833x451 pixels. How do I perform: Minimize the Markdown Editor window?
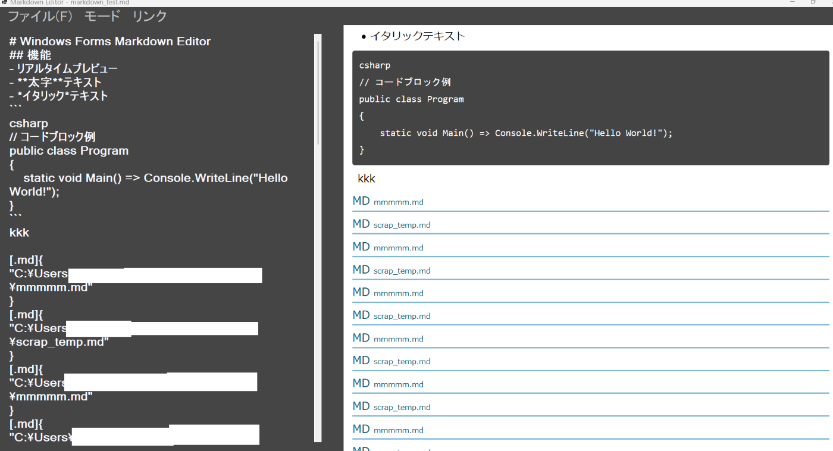coord(793,2)
